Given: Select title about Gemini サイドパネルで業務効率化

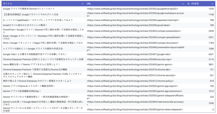Looking at the screenshot, I should pos(36,97).
